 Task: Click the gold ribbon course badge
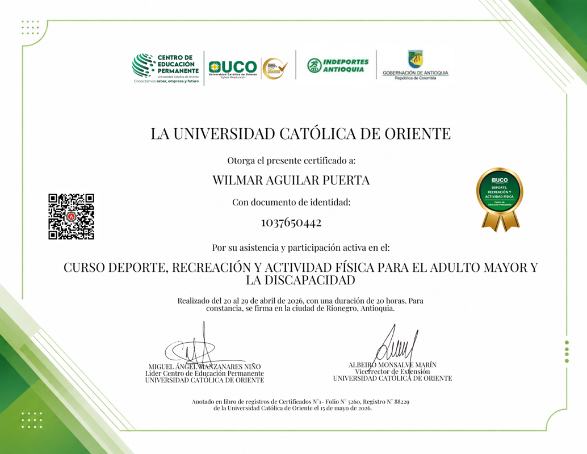tap(500, 200)
